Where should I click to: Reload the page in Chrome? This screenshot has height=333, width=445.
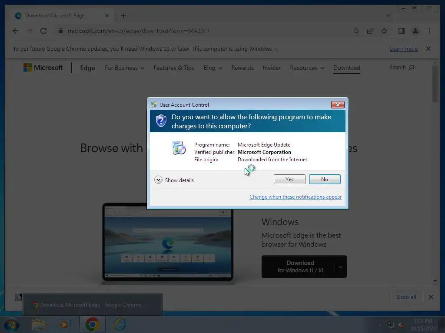click(x=43, y=31)
